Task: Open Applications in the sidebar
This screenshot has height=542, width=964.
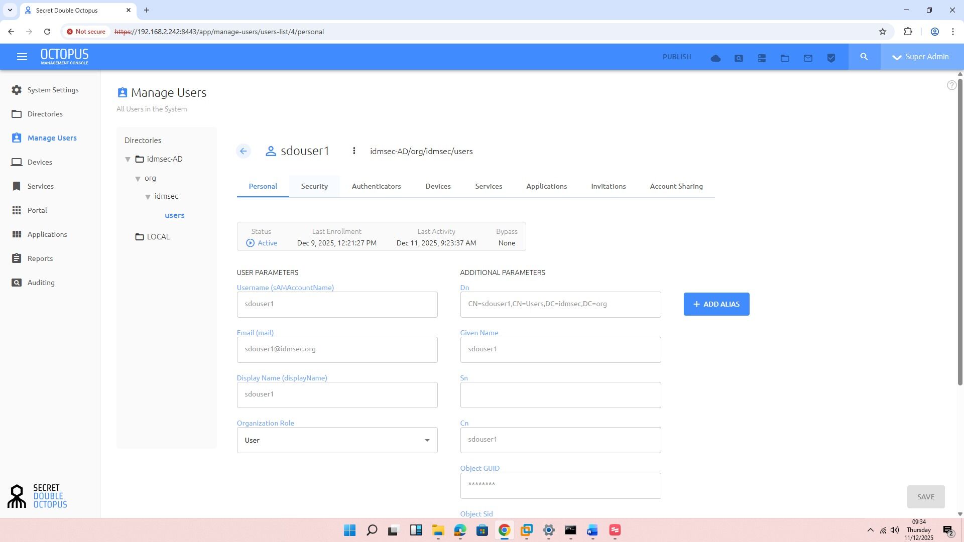Action: [47, 234]
